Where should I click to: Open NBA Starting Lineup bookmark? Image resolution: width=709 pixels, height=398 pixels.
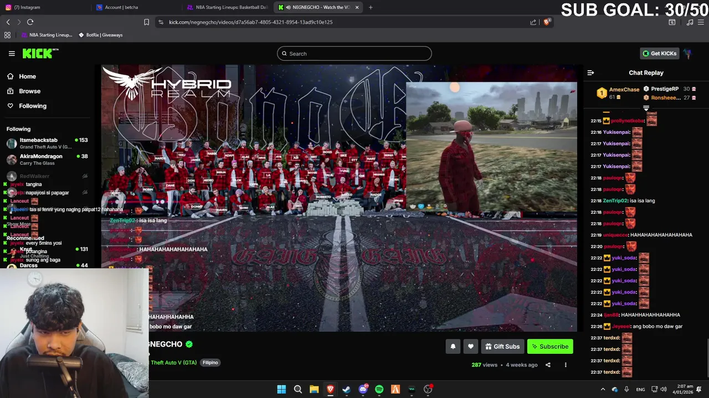[47, 35]
